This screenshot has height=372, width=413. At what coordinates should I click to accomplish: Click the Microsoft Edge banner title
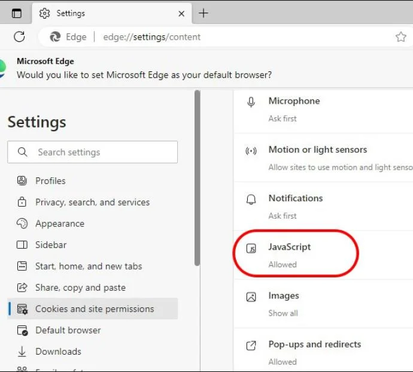[x=45, y=61]
